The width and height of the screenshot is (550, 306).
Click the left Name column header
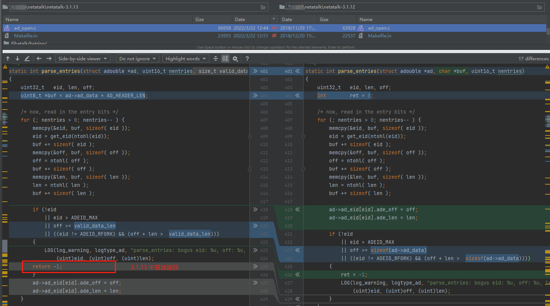tap(97, 20)
